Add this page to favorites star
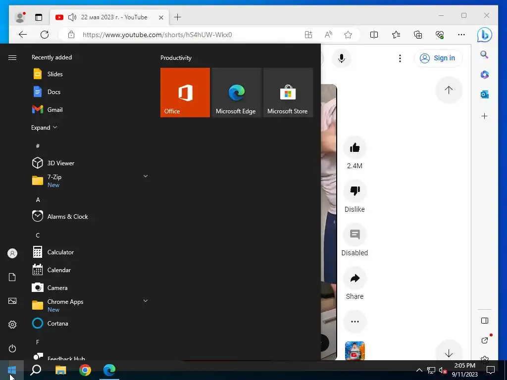This screenshot has width=507, height=380. [x=348, y=35]
